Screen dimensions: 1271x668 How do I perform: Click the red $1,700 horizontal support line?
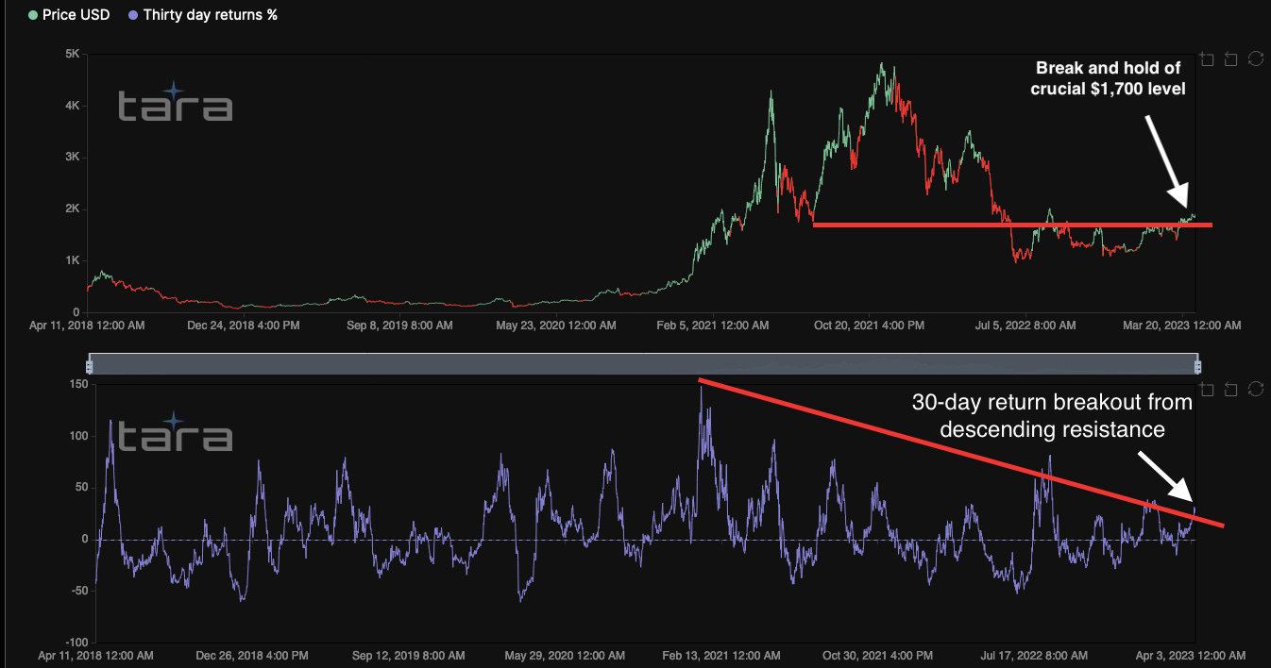click(1012, 225)
